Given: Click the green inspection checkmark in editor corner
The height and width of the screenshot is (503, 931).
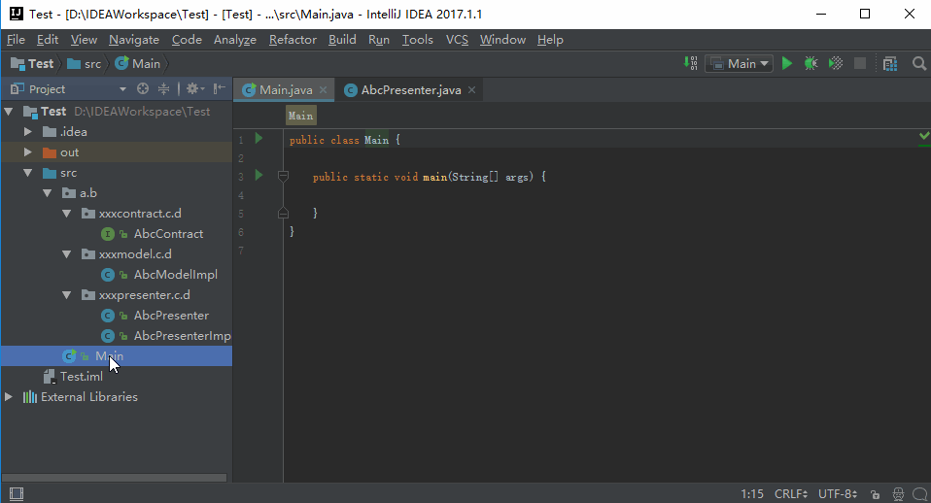Looking at the screenshot, I should [x=924, y=136].
